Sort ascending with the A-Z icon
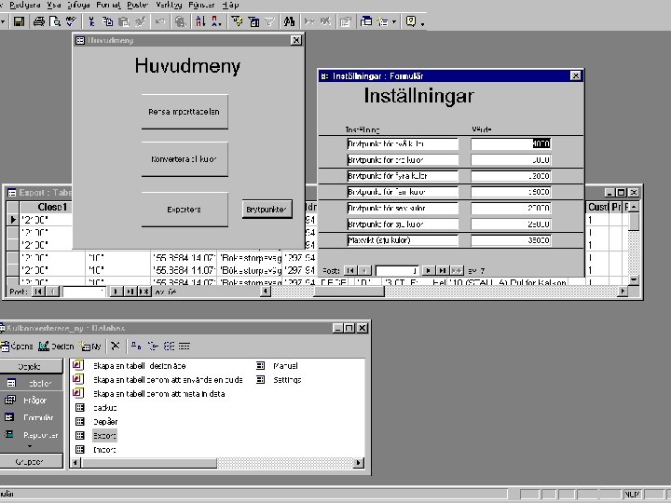Viewport: 671px width, 503px height. (200, 21)
